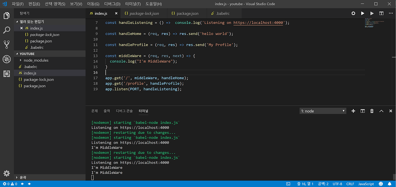Maximize the terminal panel size
Screen dimensions: 396x187
pos(381,111)
